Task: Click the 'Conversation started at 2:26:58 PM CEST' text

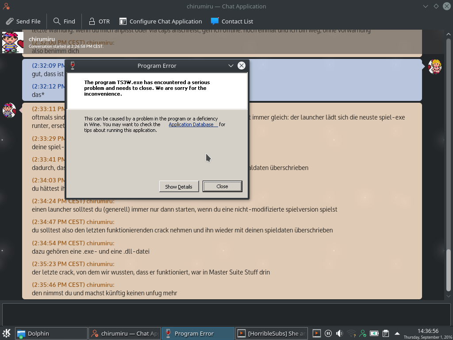Action: (66, 46)
